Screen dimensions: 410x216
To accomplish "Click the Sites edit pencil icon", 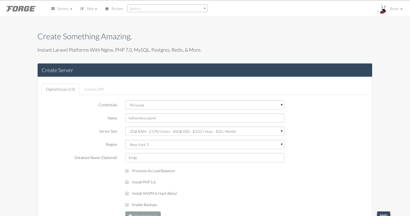I will (x=82, y=9).
